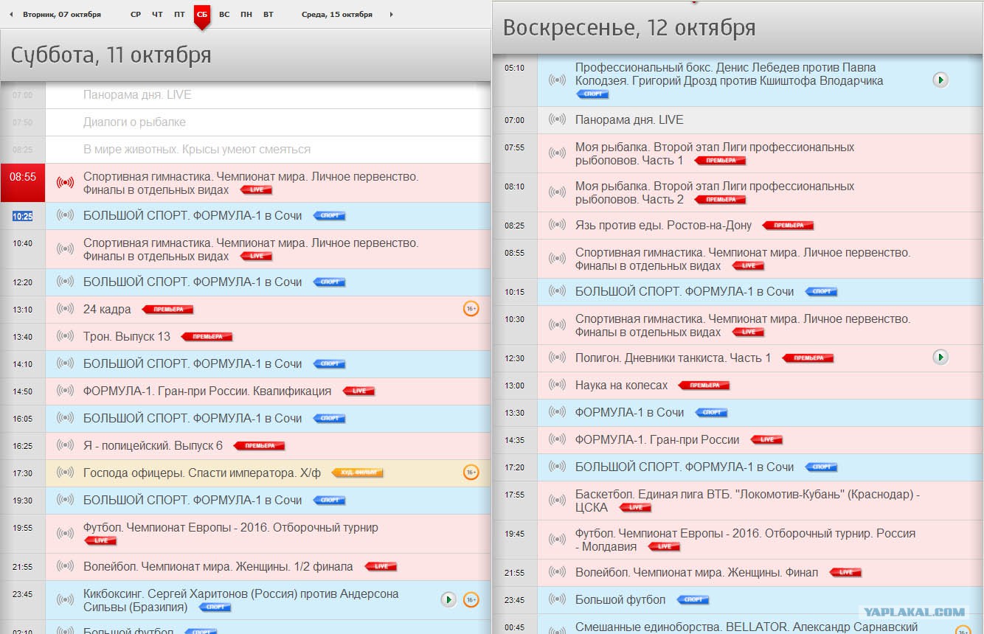Open Saturday's Панорама дня. LIVE at 07:00
This screenshot has height=634, width=984.
coord(137,95)
